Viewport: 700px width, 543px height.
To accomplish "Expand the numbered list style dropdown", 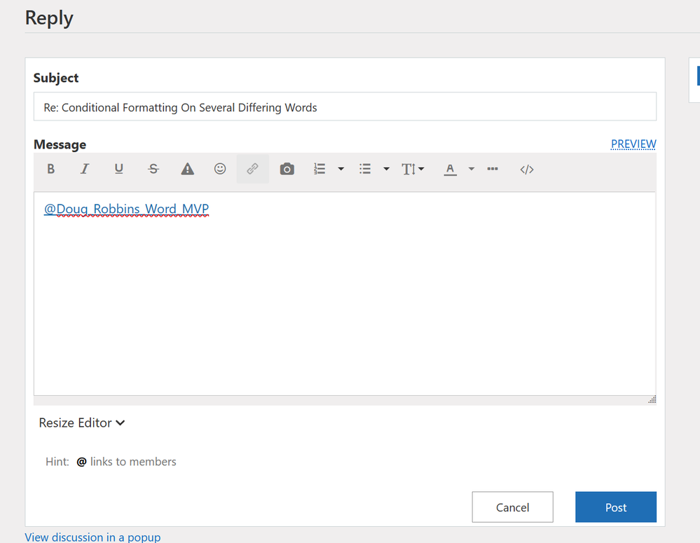I will [341, 169].
